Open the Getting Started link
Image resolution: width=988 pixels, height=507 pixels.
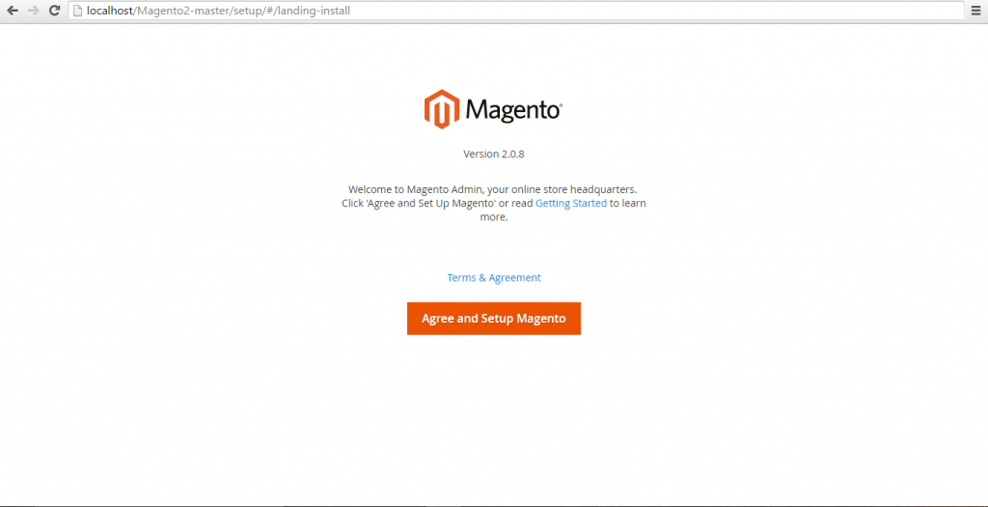tap(571, 203)
